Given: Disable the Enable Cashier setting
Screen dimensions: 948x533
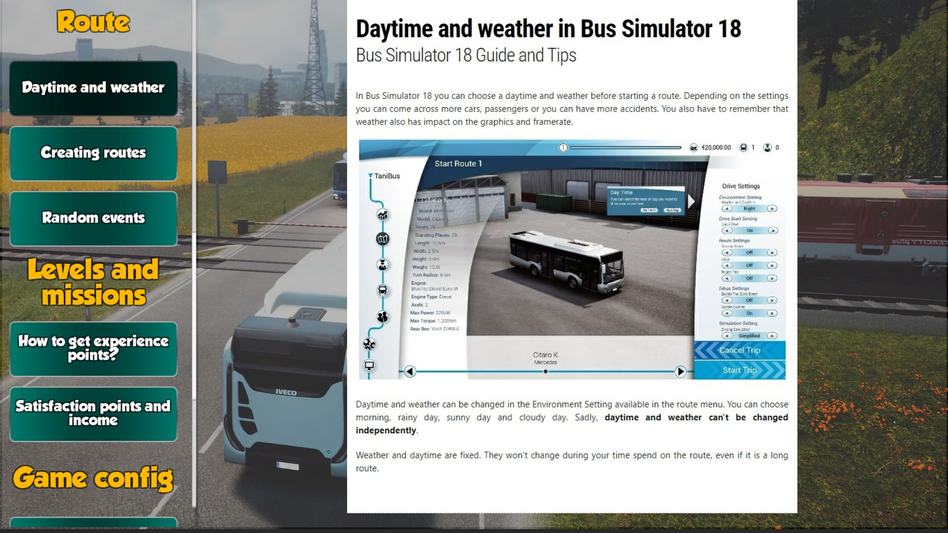Looking at the screenshot, I should (772, 313).
